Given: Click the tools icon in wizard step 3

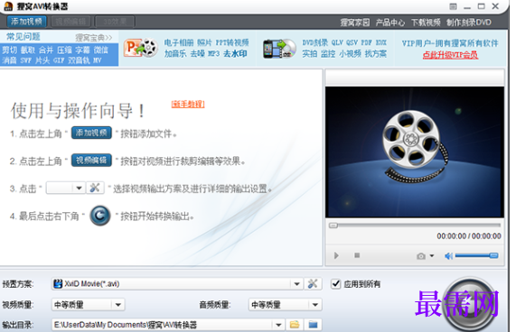Looking at the screenshot, I should 95,188.
